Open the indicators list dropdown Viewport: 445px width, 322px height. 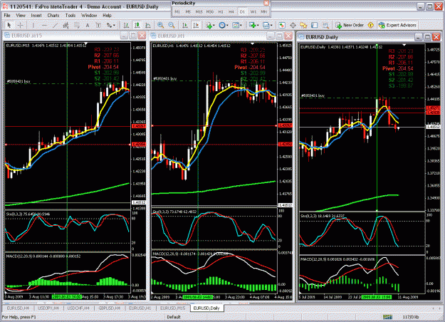tap(210, 25)
